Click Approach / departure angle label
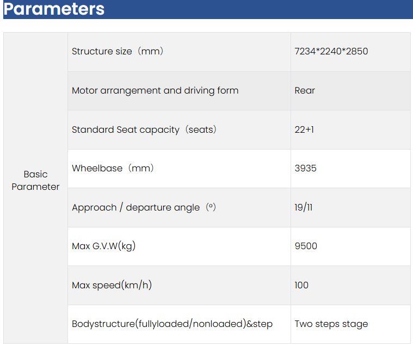This screenshot has width=413, height=346. 144,207
